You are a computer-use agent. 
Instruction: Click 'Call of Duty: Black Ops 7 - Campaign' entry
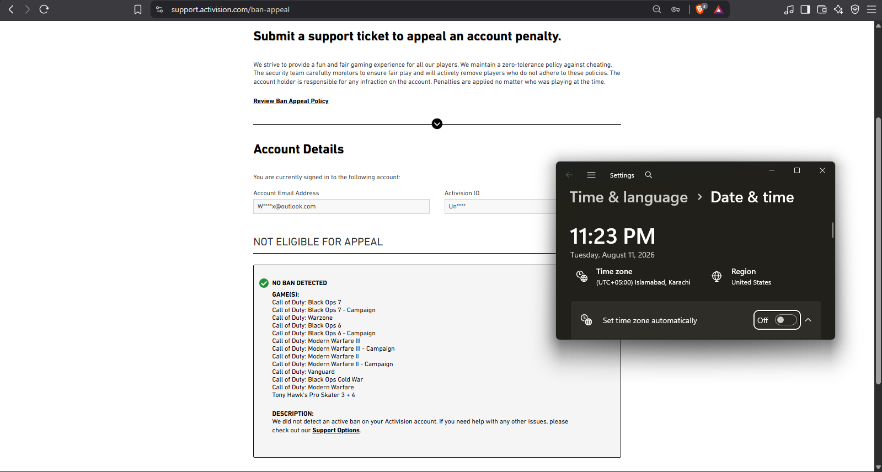[324, 310]
